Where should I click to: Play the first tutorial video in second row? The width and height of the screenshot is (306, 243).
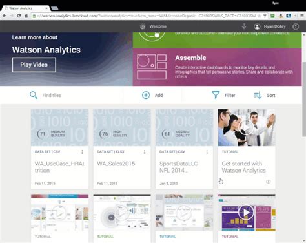pos(59,213)
